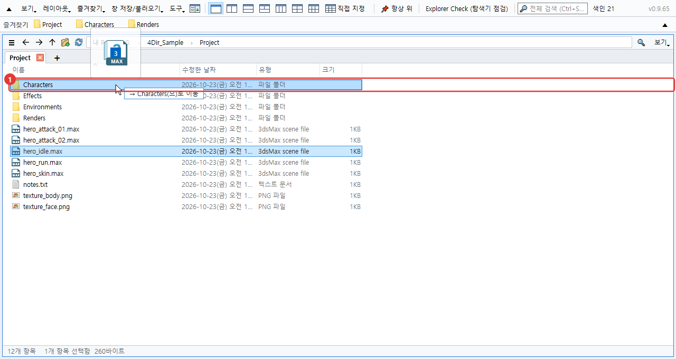Toggle the preview pane icon next to 도구
The height and width of the screenshot is (359, 676).
pos(195,9)
